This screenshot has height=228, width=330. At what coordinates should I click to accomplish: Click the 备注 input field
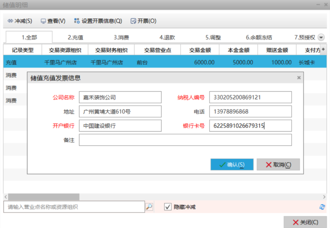tap(185, 140)
